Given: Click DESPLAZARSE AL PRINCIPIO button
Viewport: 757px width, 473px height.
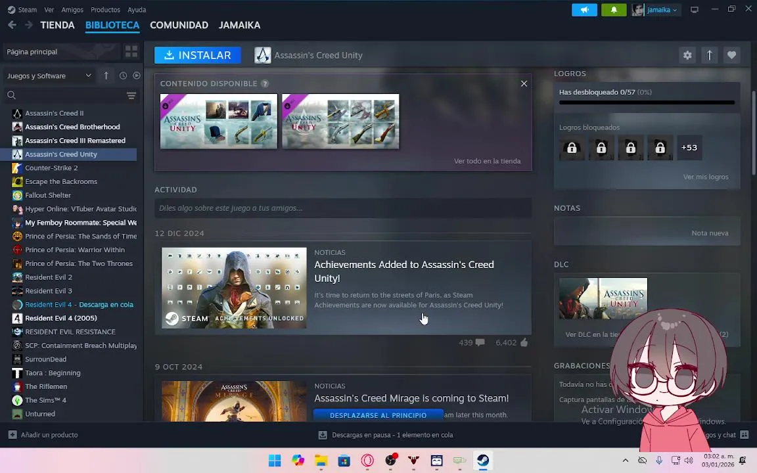Looking at the screenshot, I should pos(378,415).
